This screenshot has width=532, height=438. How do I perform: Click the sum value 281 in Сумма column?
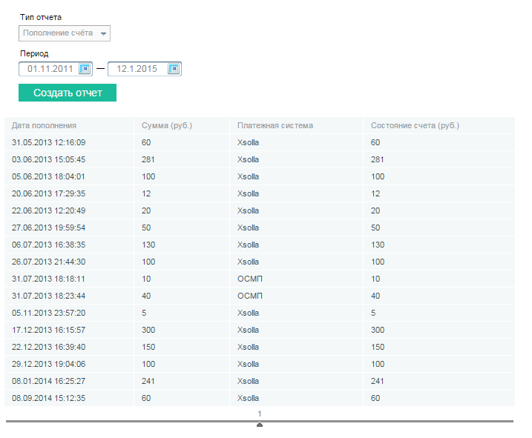(148, 159)
